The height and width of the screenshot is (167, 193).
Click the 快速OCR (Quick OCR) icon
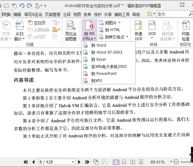pos(138,31)
